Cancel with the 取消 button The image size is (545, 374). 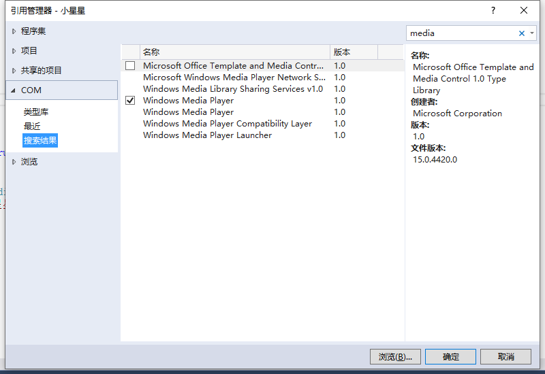coord(505,356)
